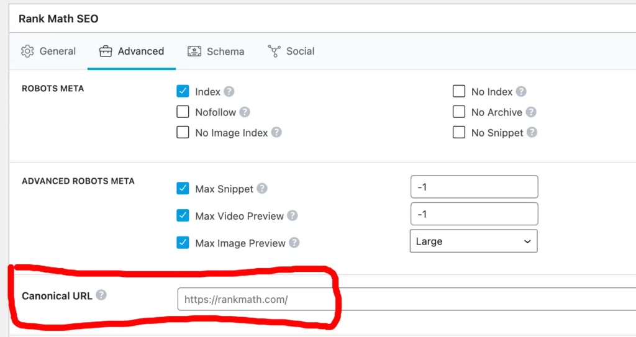
Task: Open help tooltip next to No Archive
Action: click(x=531, y=112)
